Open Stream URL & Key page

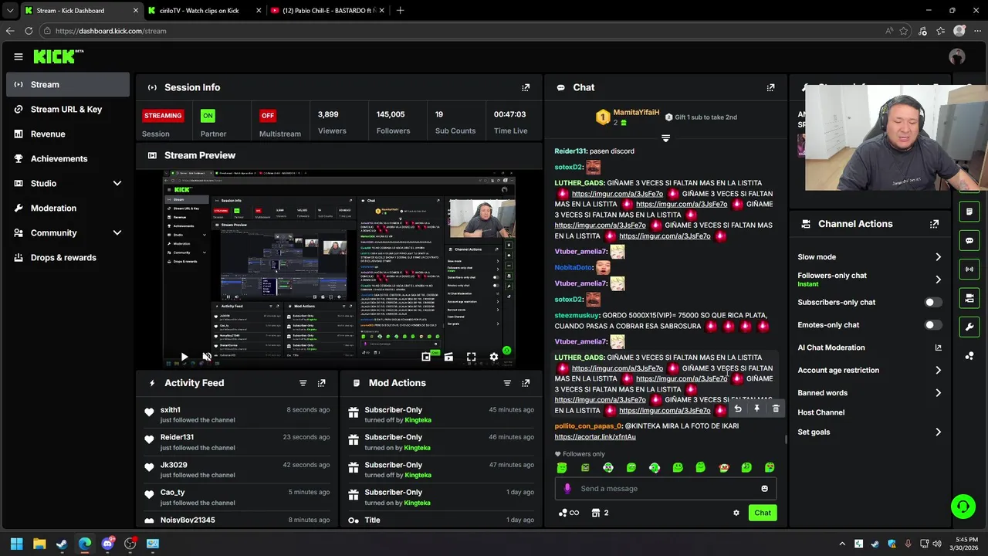pyautogui.click(x=68, y=109)
